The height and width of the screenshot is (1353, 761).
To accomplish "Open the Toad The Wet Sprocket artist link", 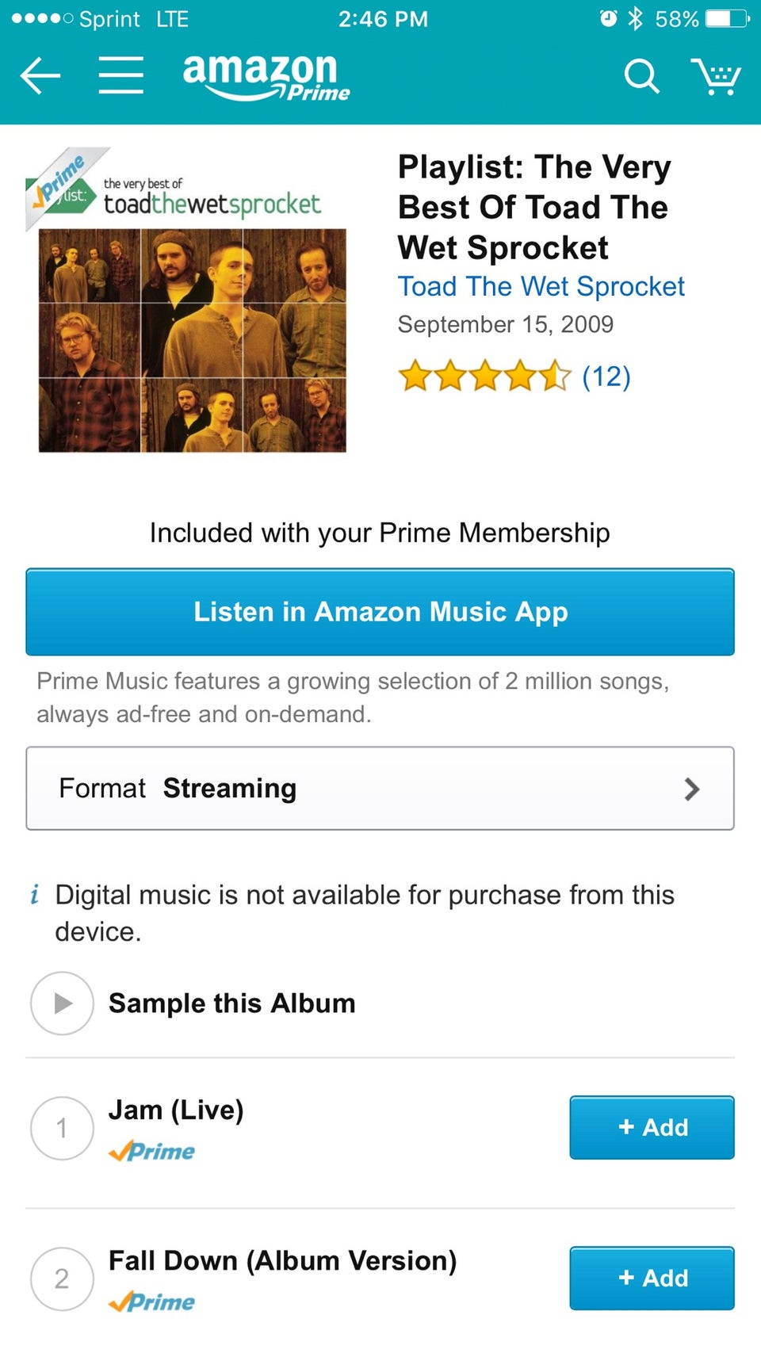I will coord(541,286).
